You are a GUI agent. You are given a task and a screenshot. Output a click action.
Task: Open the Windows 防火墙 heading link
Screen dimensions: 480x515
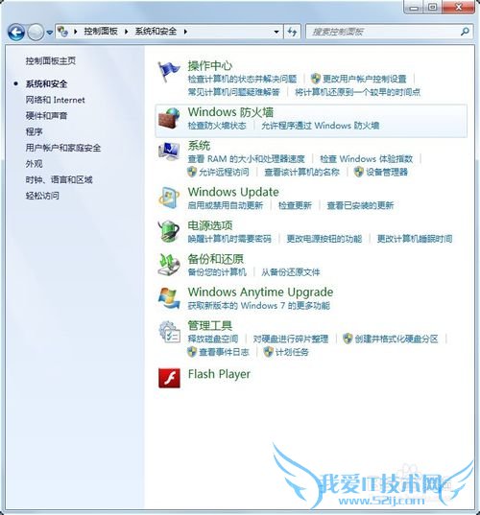click(230, 112)
